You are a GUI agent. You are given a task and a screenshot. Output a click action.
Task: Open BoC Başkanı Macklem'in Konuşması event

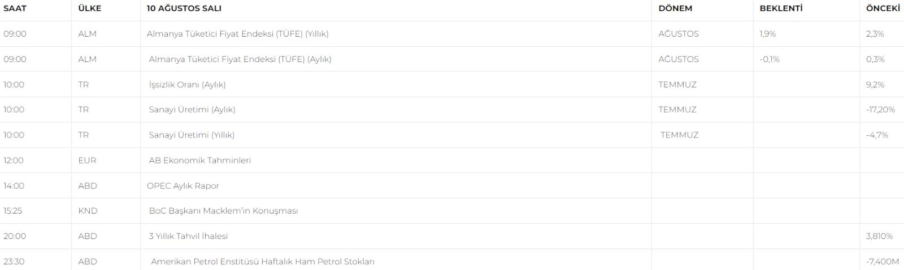coord(223,211)
